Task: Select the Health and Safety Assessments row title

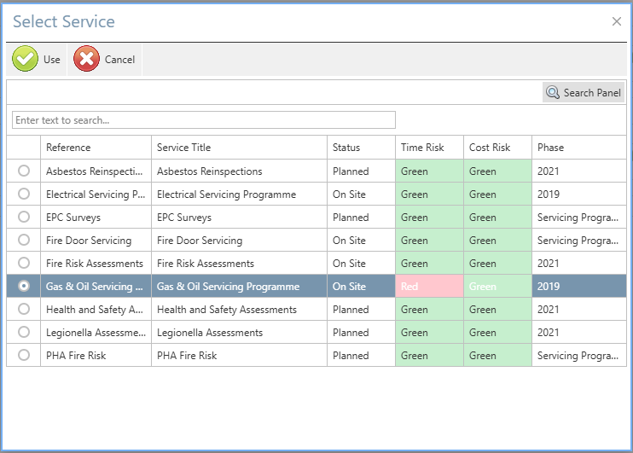Action: point(227,310)
